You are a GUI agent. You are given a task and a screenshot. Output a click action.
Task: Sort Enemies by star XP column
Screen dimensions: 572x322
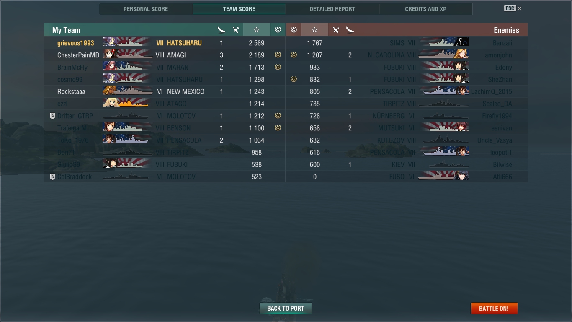coord(314,30)
